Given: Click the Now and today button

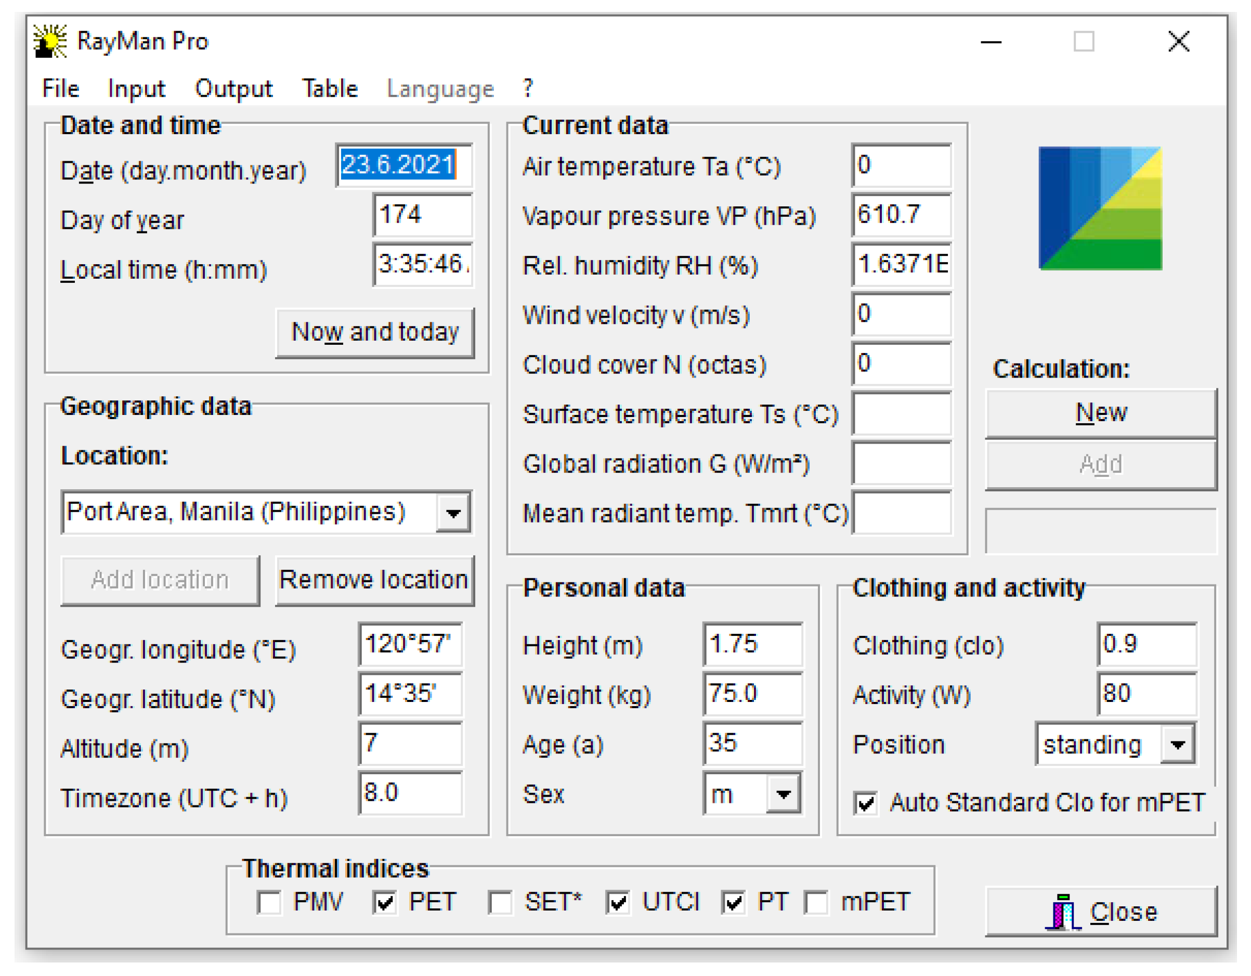Looking at the screenshot, I should coord(375,331).
